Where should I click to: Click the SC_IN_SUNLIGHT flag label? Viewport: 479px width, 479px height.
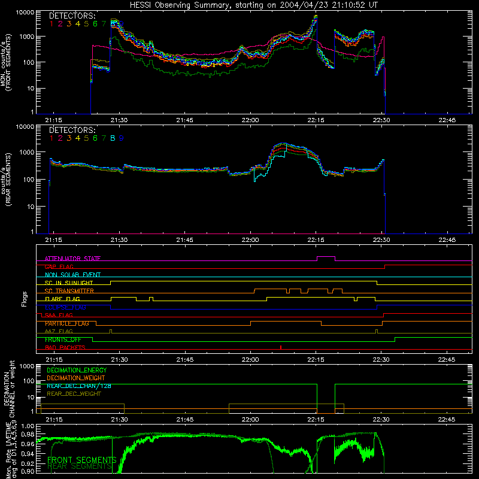69,283
